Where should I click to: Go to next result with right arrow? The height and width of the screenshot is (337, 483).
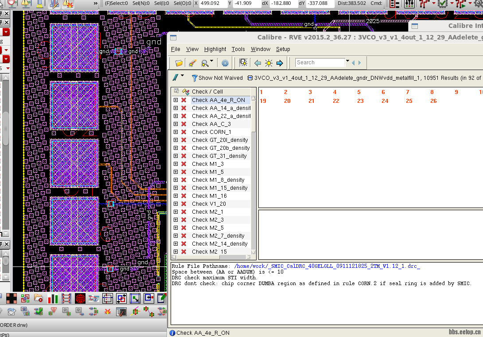coord(280,63)
